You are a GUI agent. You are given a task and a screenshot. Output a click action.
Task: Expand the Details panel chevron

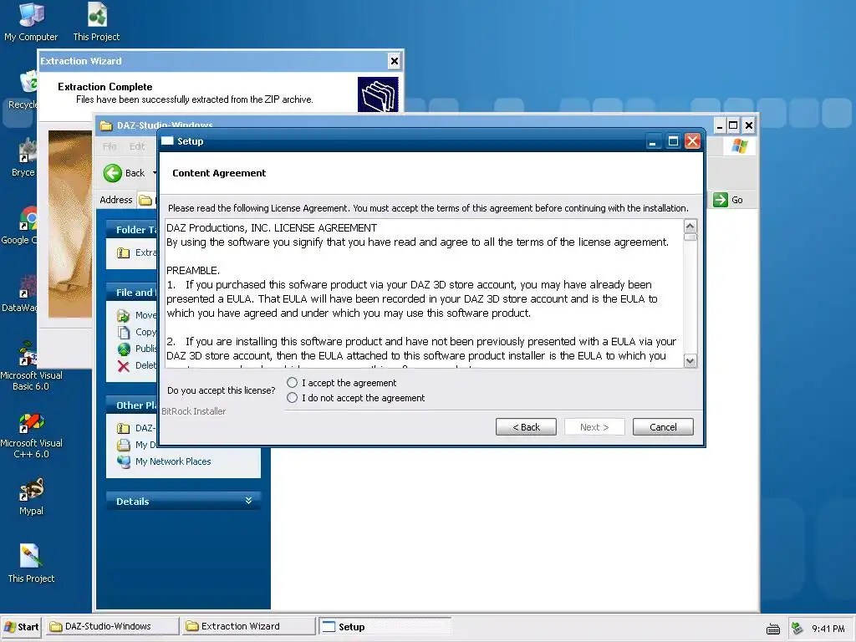tap(249, 501)
